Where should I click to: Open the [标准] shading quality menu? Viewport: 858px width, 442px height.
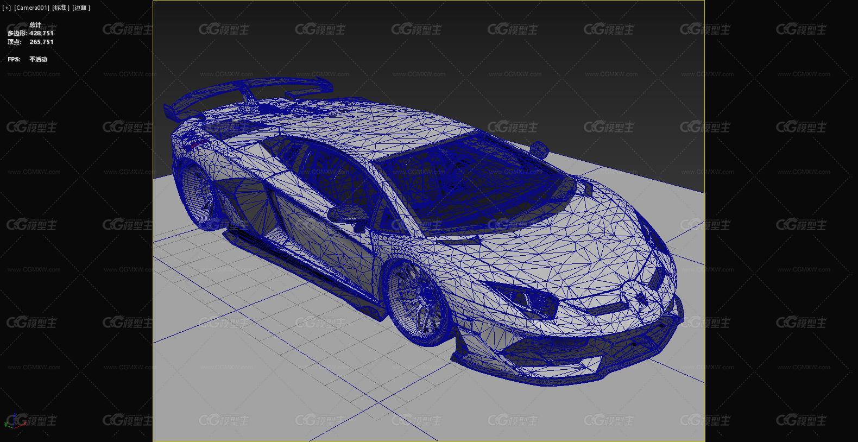pyautogui.click(x=61, y=8)
